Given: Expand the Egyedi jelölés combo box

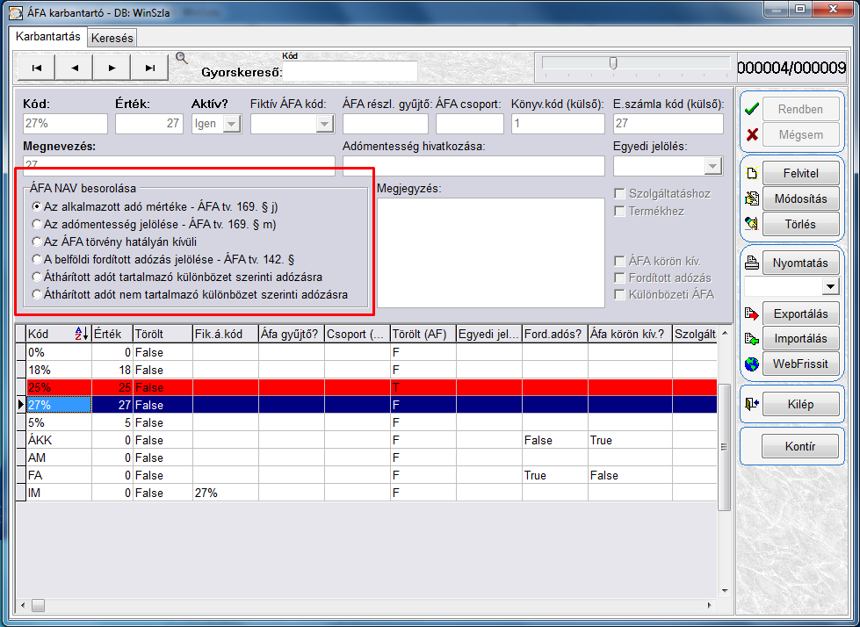Looking at the screenshot, I should click(x=712, y=166).
